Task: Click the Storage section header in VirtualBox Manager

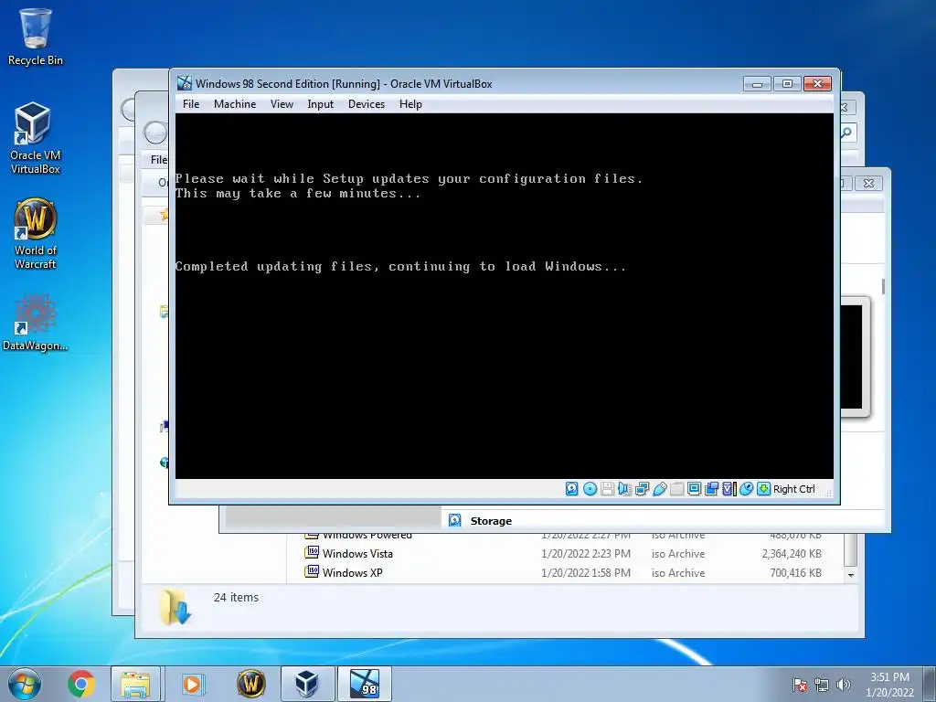Action: 491,520
